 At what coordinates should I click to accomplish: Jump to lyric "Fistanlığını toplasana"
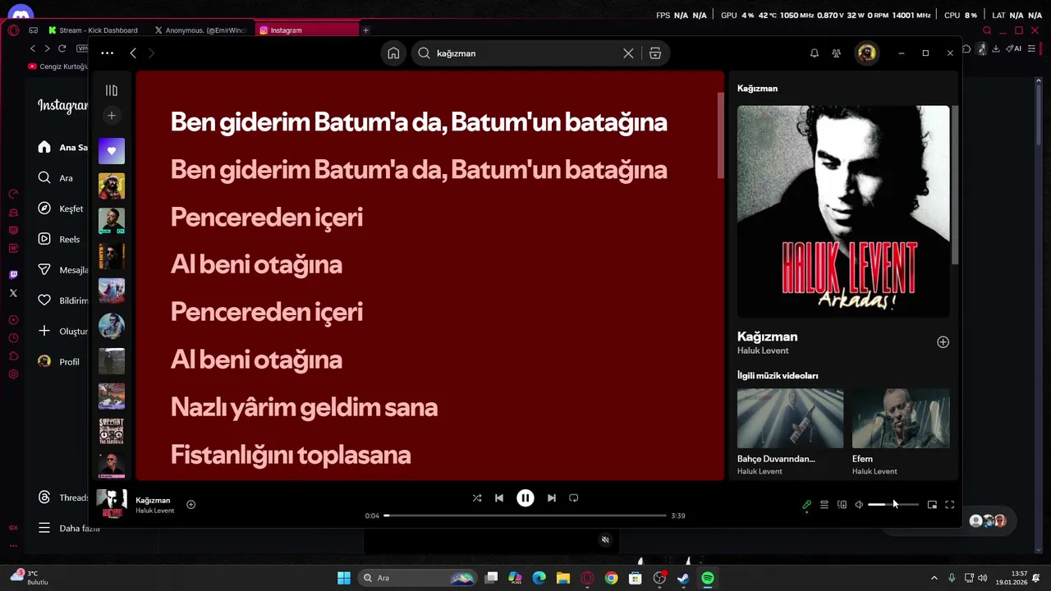pyautogui.click(x=291, y=455)
